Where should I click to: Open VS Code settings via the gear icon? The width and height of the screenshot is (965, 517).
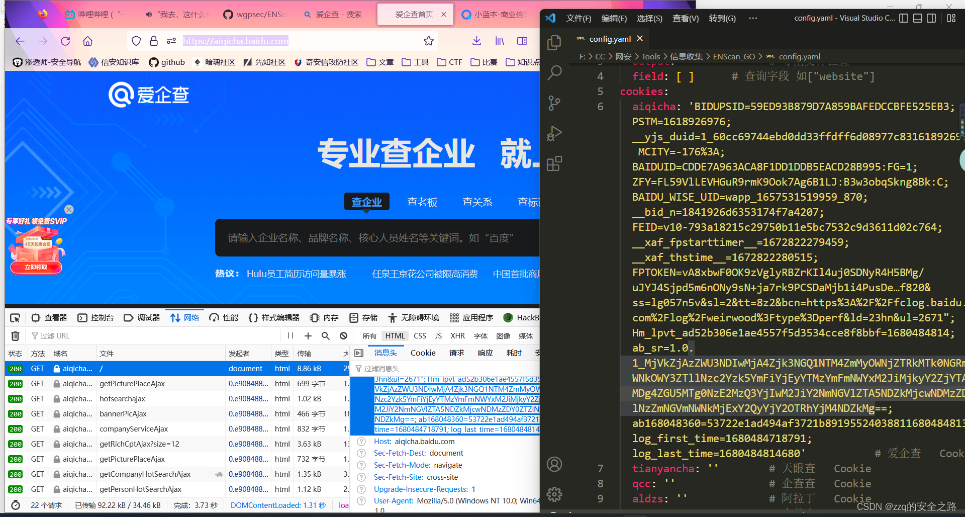pos(554,494)
